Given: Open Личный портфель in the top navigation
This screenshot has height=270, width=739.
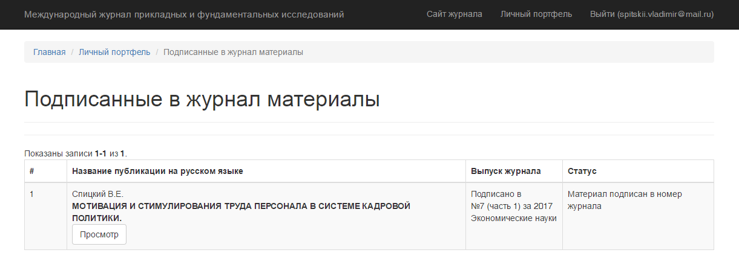Looking at the screenshot, I should pos(536,14).
